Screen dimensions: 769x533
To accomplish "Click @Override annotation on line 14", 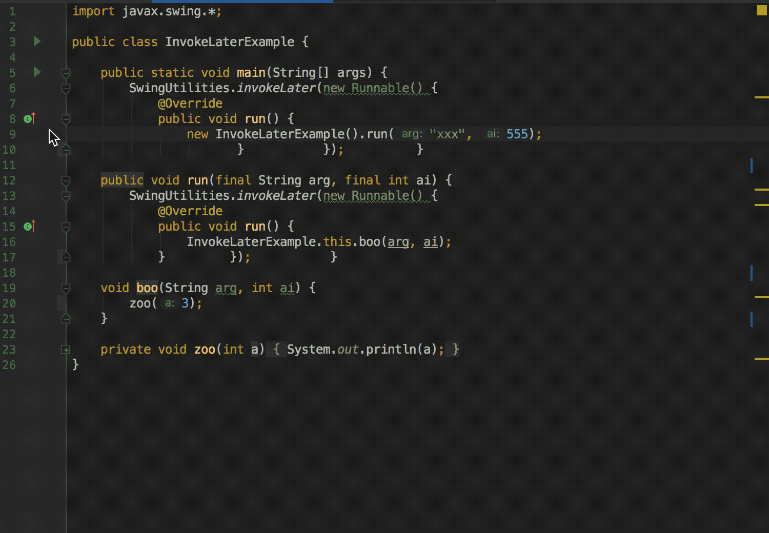I will point(190,211).
